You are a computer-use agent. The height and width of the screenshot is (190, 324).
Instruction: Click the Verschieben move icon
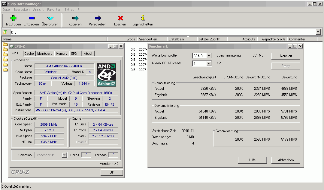(x=98, y=18)
